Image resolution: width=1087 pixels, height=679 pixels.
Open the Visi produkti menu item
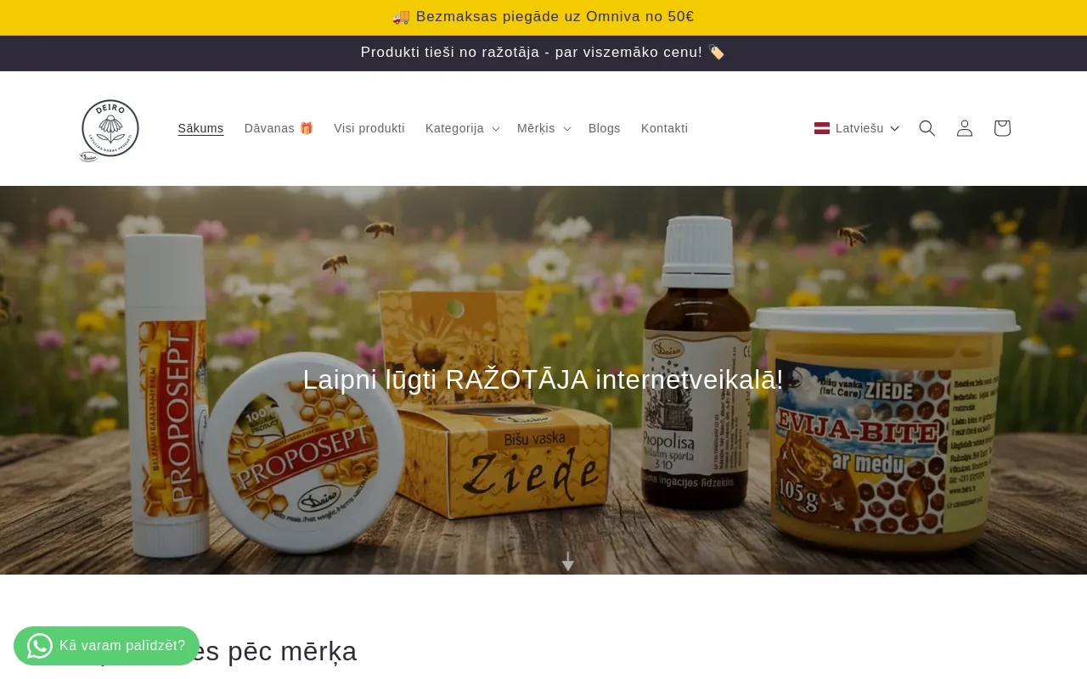[x=369, y=128]
